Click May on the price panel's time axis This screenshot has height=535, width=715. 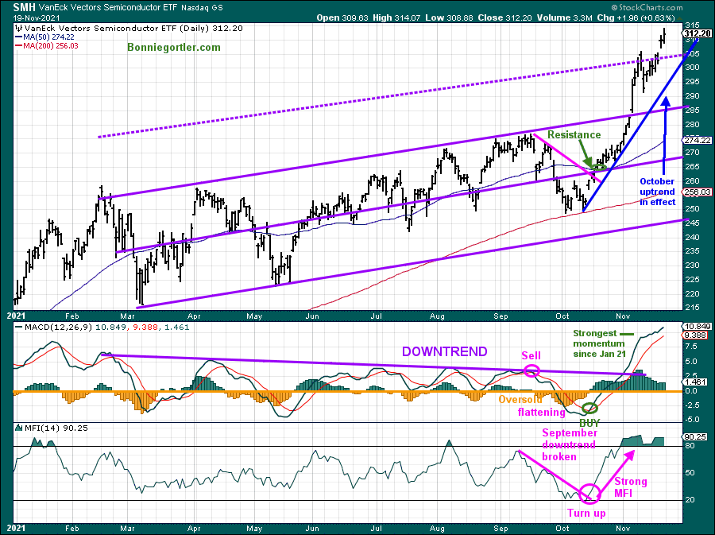tap(254, 316)
